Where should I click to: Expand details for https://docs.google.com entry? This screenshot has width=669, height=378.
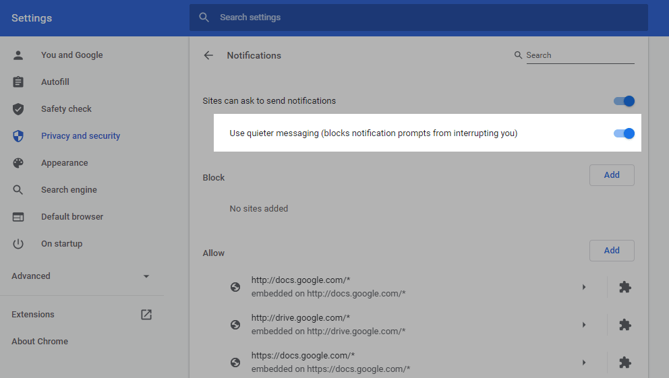point(584,363)
